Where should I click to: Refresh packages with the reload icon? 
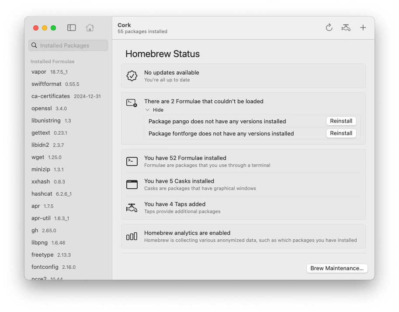329,27
